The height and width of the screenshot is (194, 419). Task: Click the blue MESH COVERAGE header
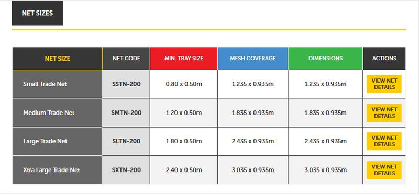(253, 59)
